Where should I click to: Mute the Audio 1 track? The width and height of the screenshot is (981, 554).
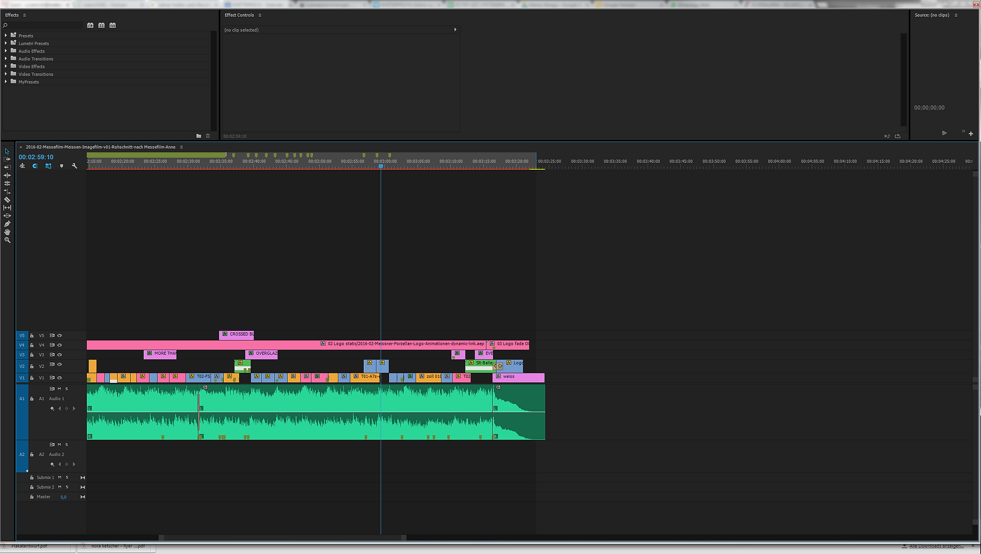59,389
